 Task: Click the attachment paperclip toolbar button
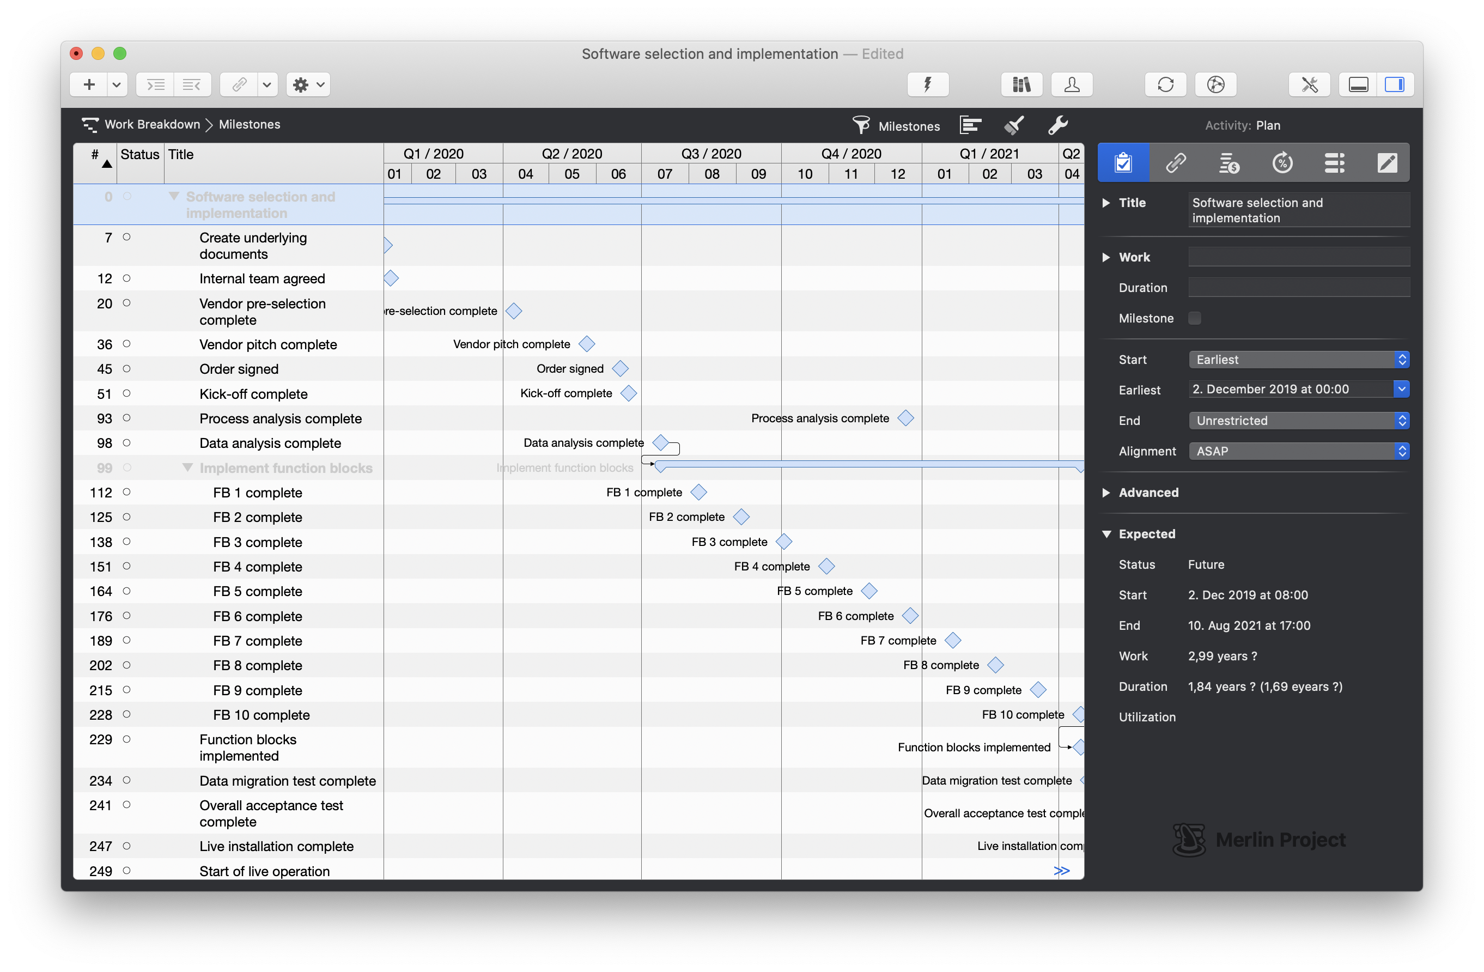(239, 84)
